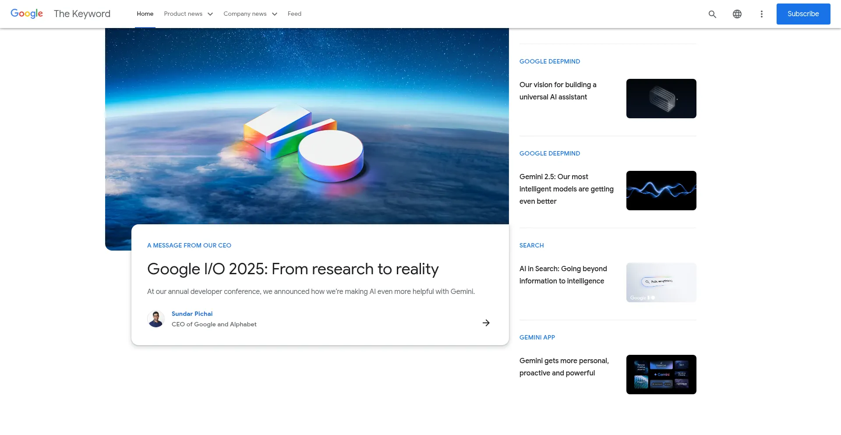Open Gemini 2.5 most intelligent models article

pyautogui.click(x=566, y=189)
